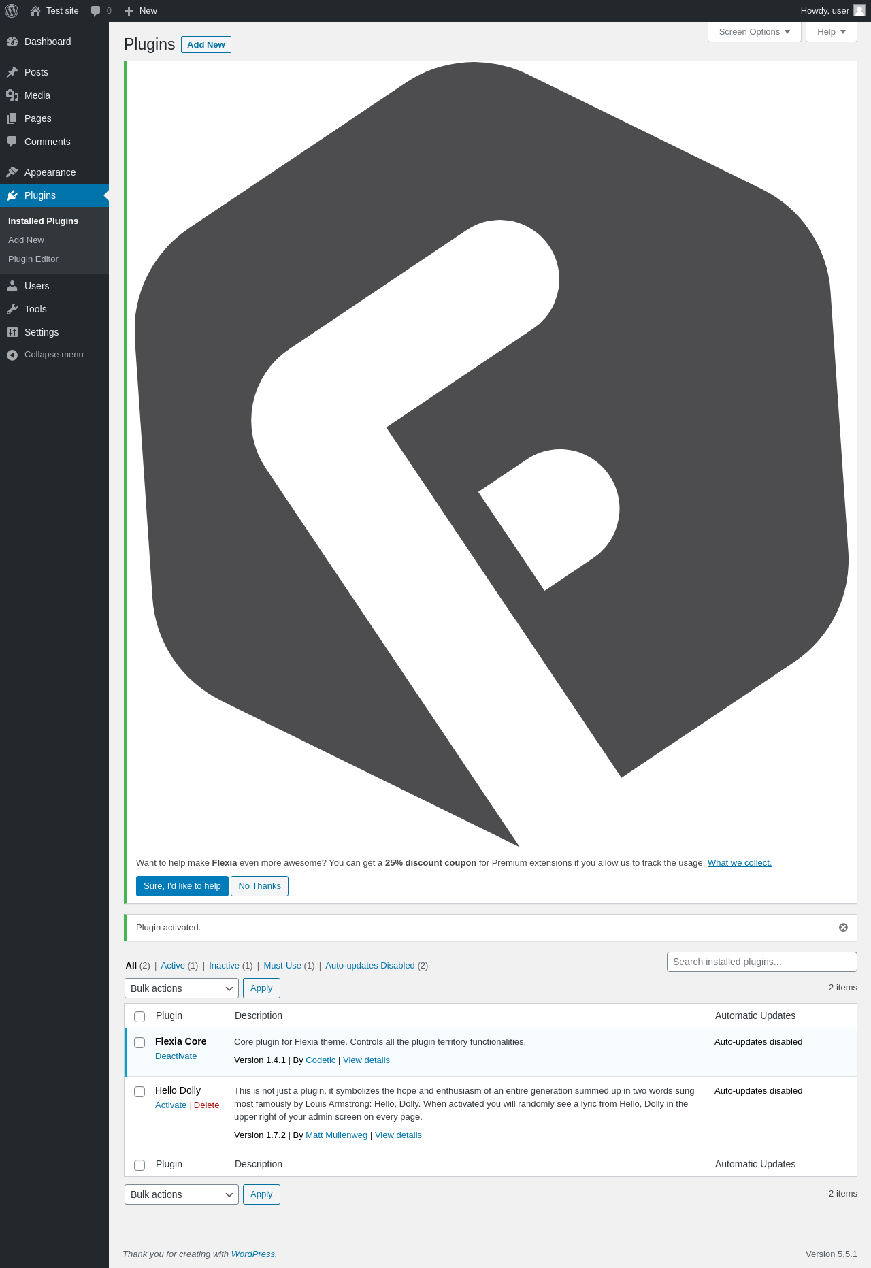Open the top Bulk actions dropdown
871x1268 pixels.
(182, 988)
